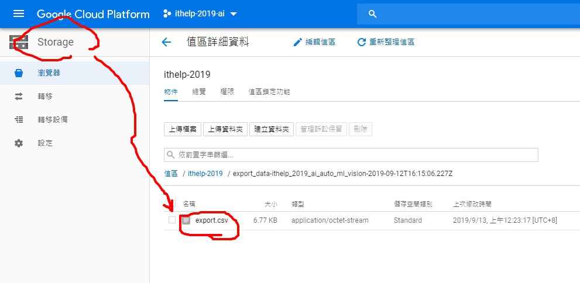580x283 pixels.
Task: Click the 上次修改時間 column header
Action: pos(472,204)
